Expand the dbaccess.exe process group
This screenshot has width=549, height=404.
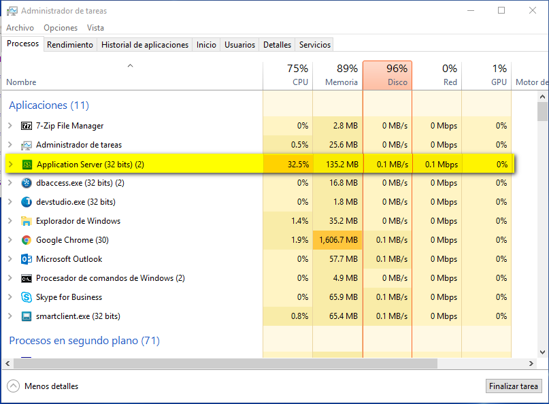click(x=10, y=183)
